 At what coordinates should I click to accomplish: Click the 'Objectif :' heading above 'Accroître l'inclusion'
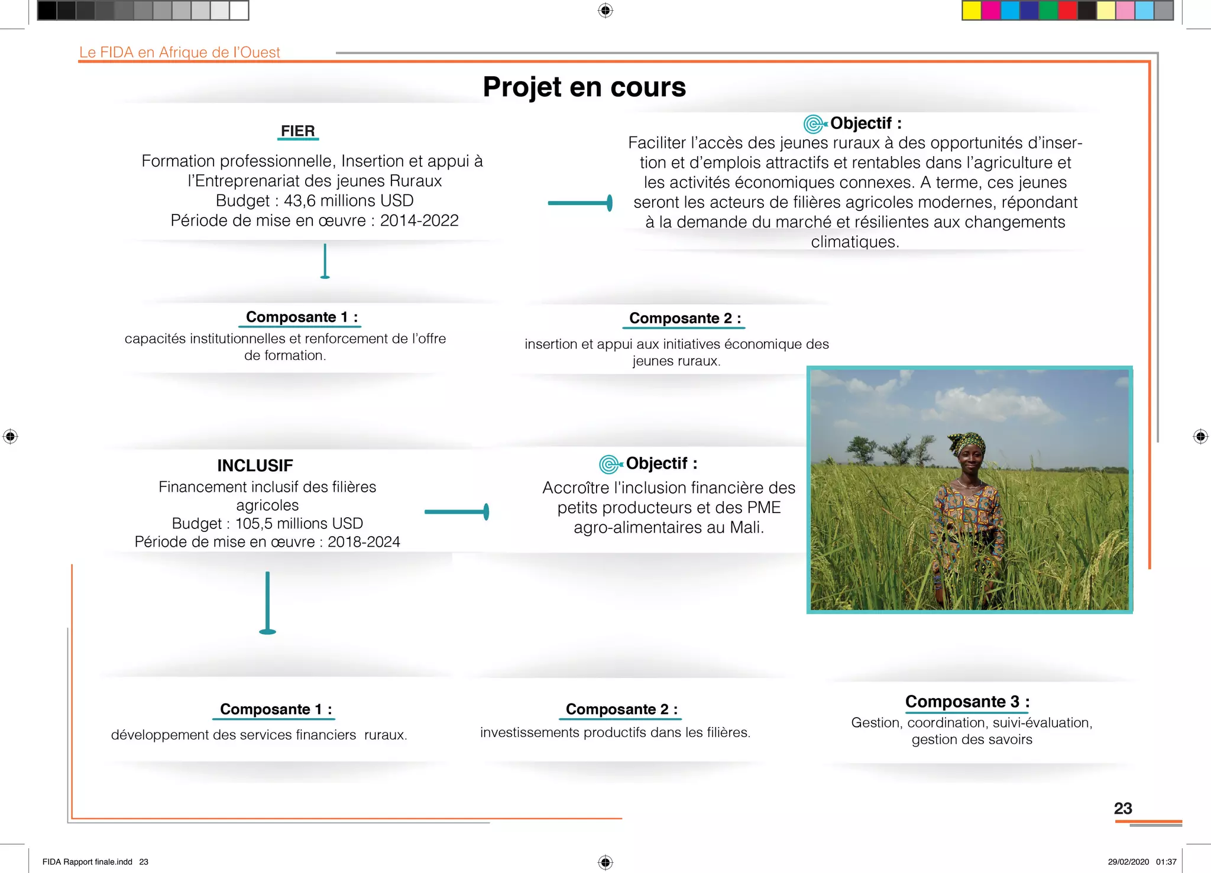point(662,463)
